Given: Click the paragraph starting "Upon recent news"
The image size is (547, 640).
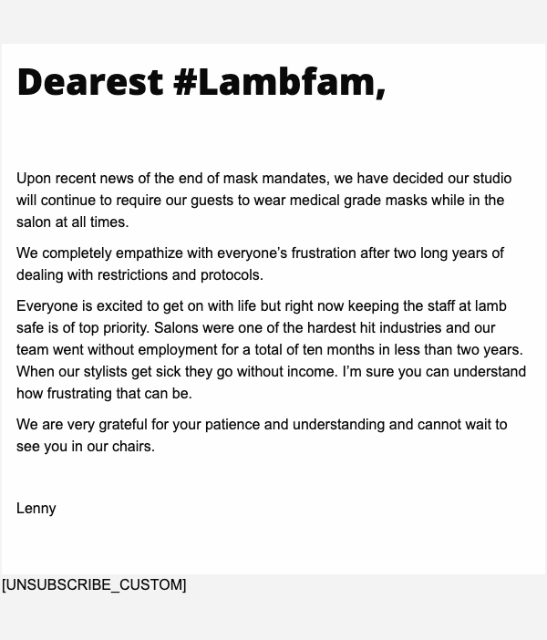Looking at the screenshot, I should tap(264, 201).
